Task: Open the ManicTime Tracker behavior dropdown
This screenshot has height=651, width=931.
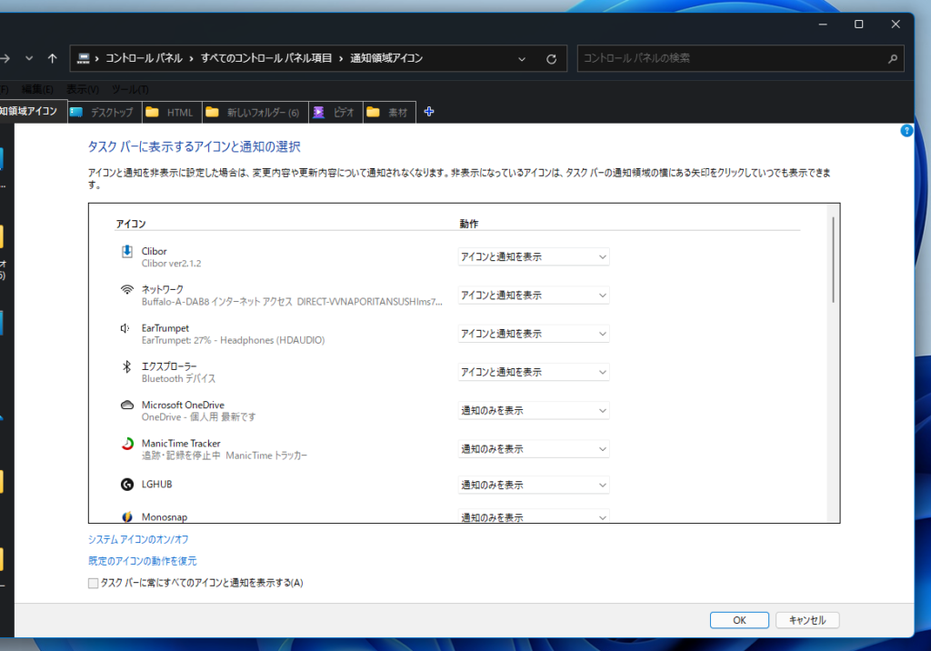Action: [x=533, y=449]
